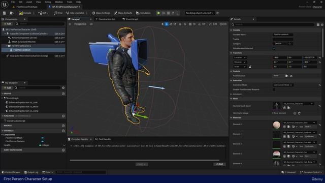Switch to FirstPersonPrototype level tab

[x=25, y=7]
